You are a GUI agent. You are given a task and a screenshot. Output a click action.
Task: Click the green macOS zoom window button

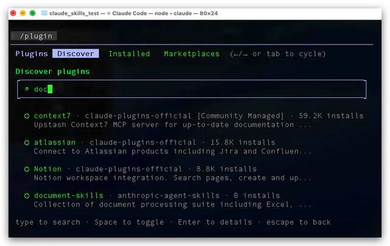tap(33, 13)
